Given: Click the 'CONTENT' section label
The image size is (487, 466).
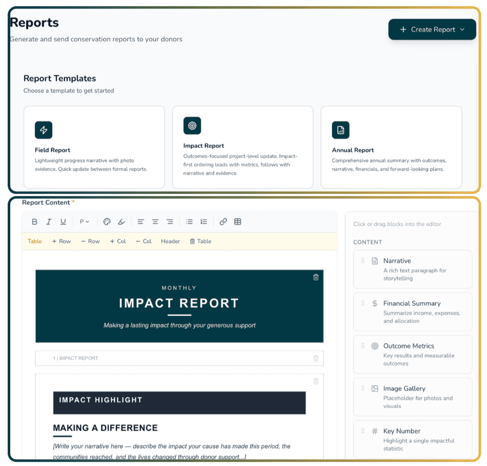Looking at the screenshot, I should click(368, 242).
